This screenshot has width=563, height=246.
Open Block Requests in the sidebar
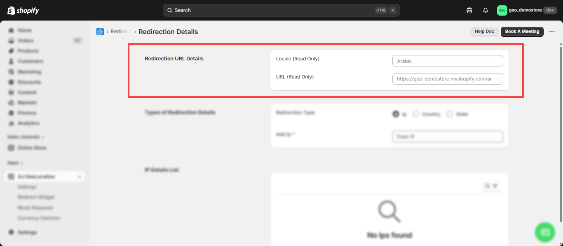(35, 208)
